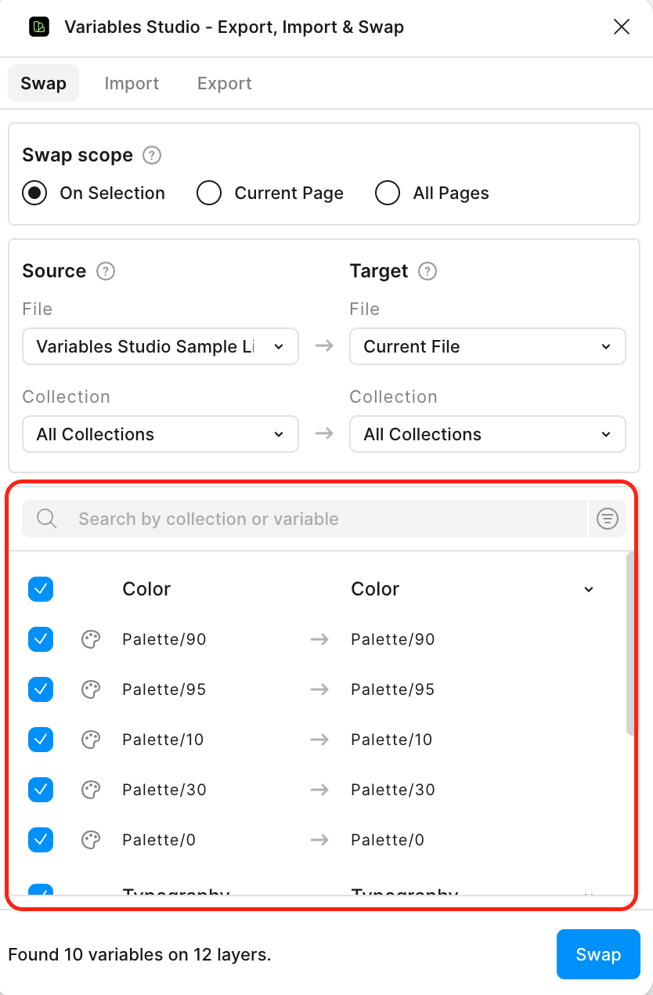Click the Target help question mark icon
653x995 pixels.
[x=428, y=271]
